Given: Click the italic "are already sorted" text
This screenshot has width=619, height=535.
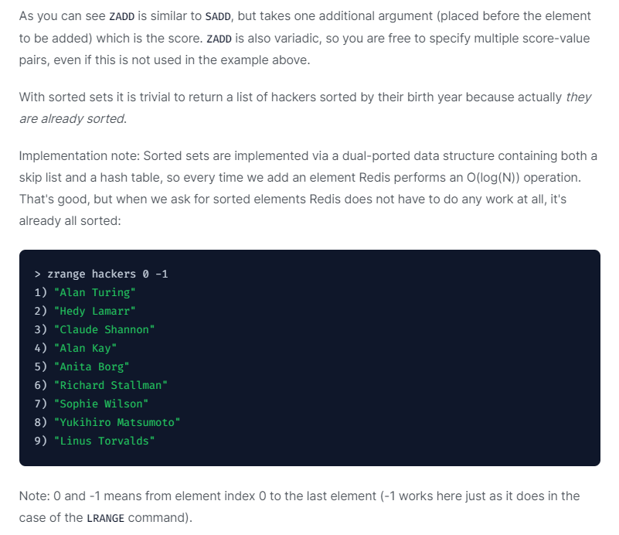Looking at the screenshot, I should tap(73, 119).
